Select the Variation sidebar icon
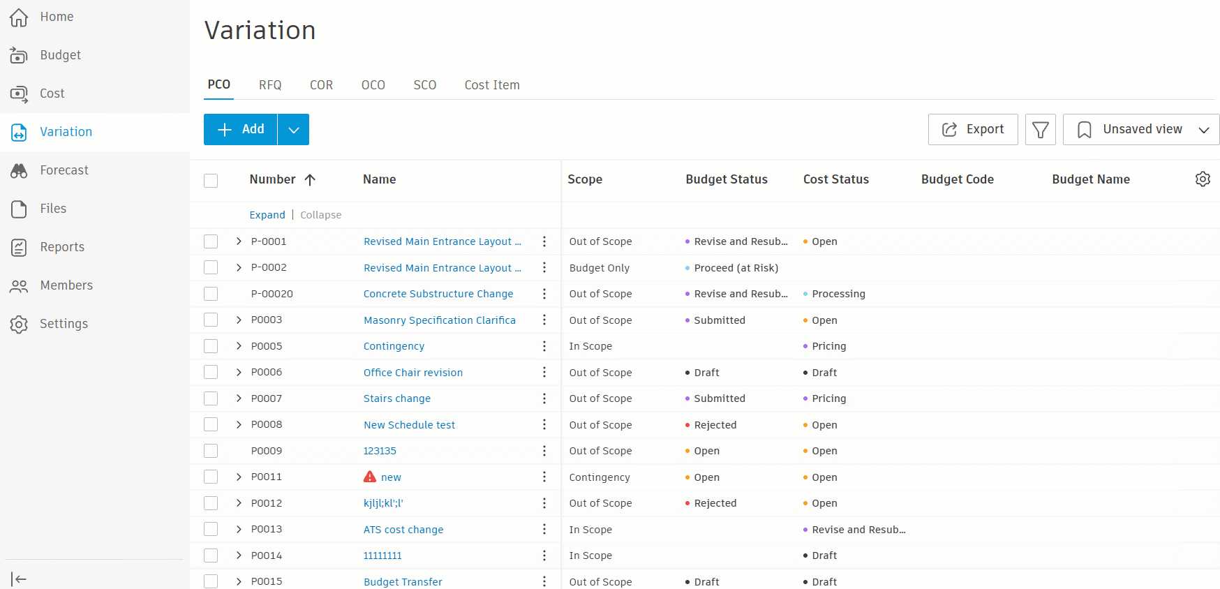The height and width of the screenshot is (589, 1220). pos(19,132)
